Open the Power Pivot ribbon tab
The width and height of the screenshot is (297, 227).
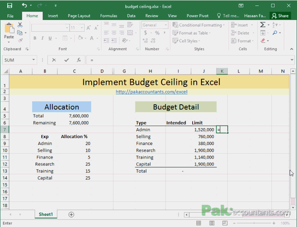click(x=197, y=16)
